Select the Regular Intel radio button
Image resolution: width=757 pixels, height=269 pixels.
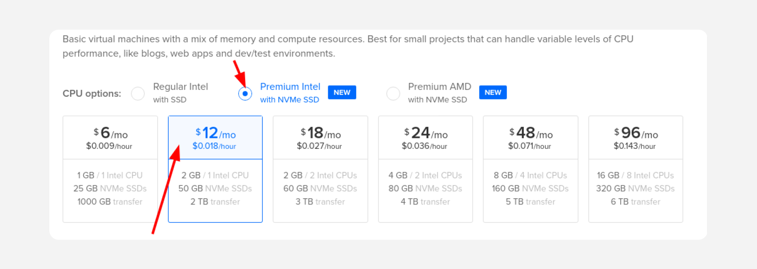click(138, 94)
